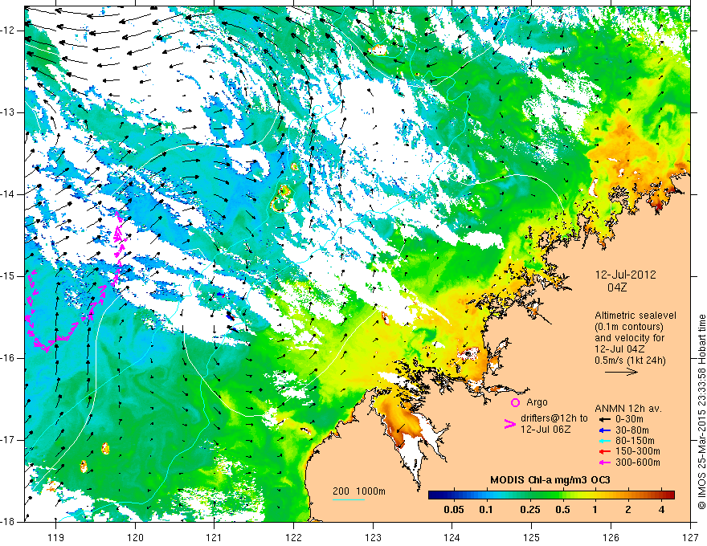Click the 04Z time label under the date
Viewport: 707px width, 546px height.
(x=617, y=287)
